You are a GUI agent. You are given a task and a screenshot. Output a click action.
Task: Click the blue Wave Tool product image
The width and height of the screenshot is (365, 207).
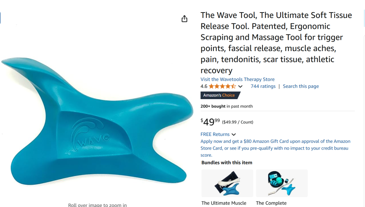(97, 121)
